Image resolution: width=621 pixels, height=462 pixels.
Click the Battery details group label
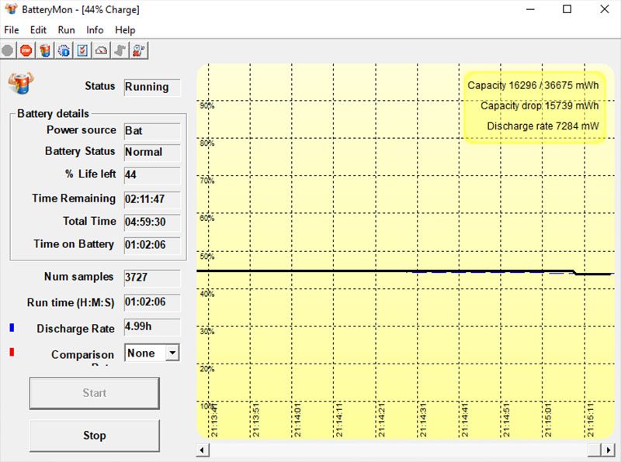[53, 114]
